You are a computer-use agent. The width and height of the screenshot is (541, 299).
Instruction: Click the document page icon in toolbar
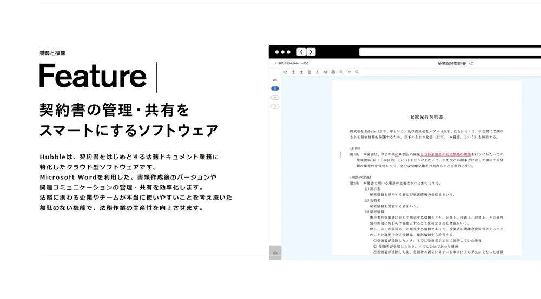(x=309, y=72)
